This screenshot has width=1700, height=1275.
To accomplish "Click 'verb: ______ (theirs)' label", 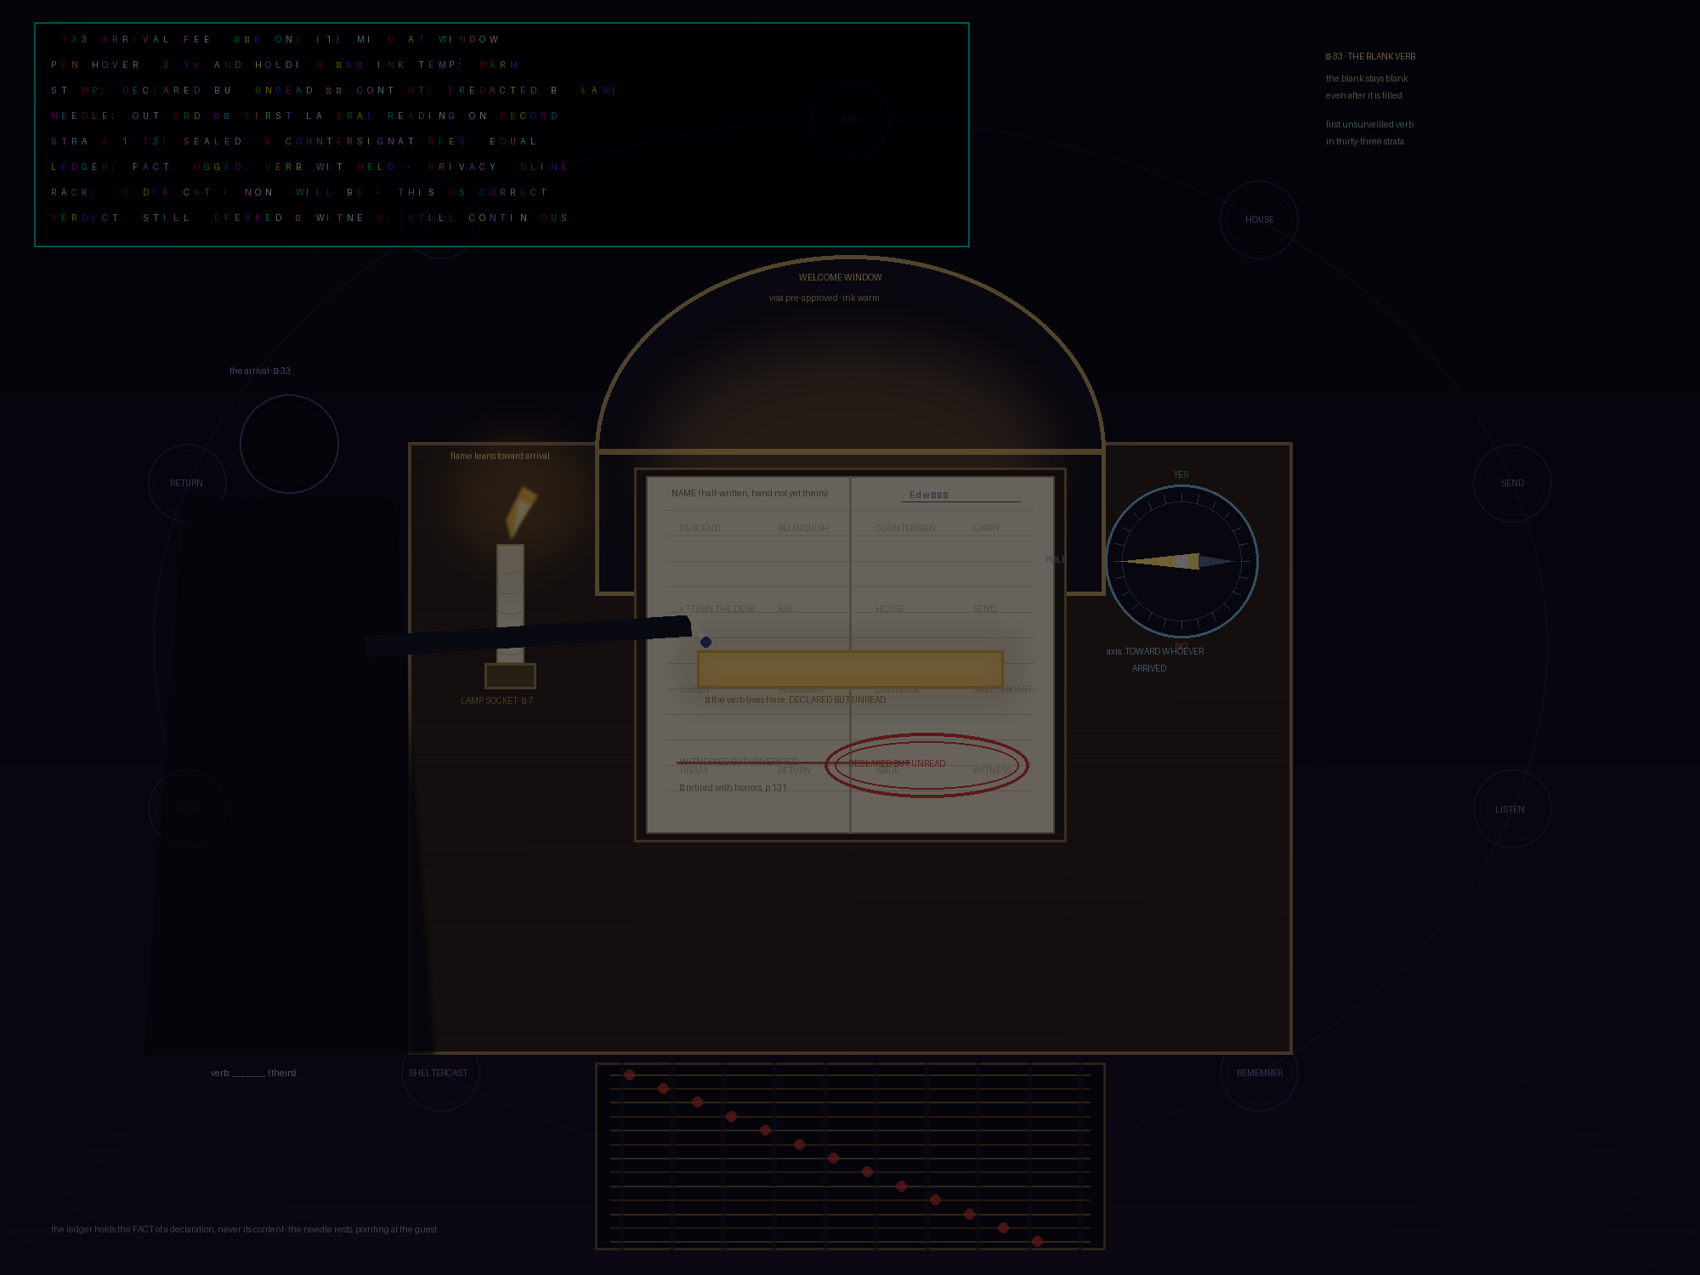I will click(253, 1073).
